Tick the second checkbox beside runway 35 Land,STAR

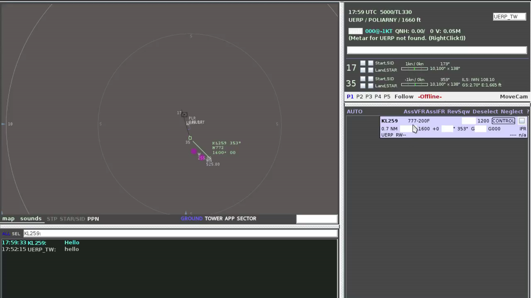pos(371,86)
